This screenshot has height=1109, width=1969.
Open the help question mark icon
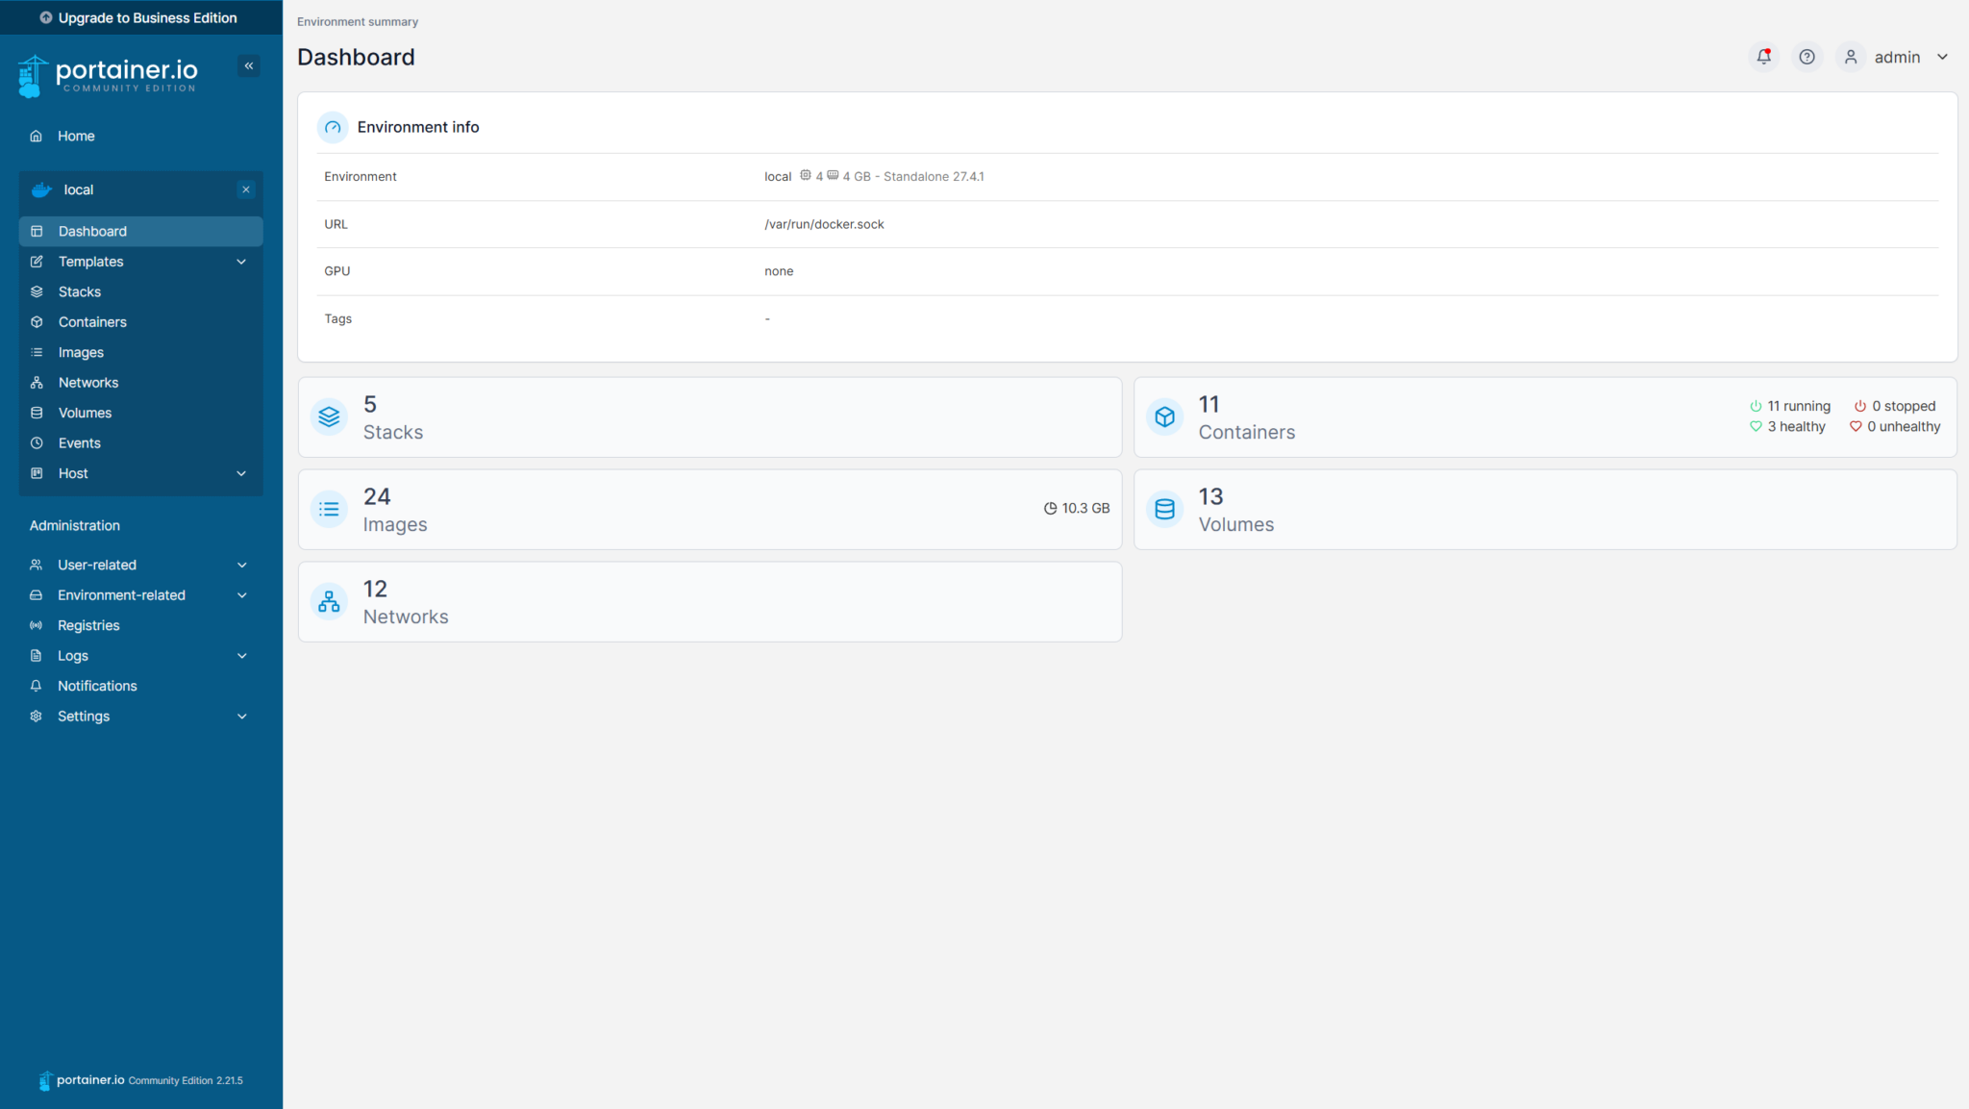[1807, 57]
